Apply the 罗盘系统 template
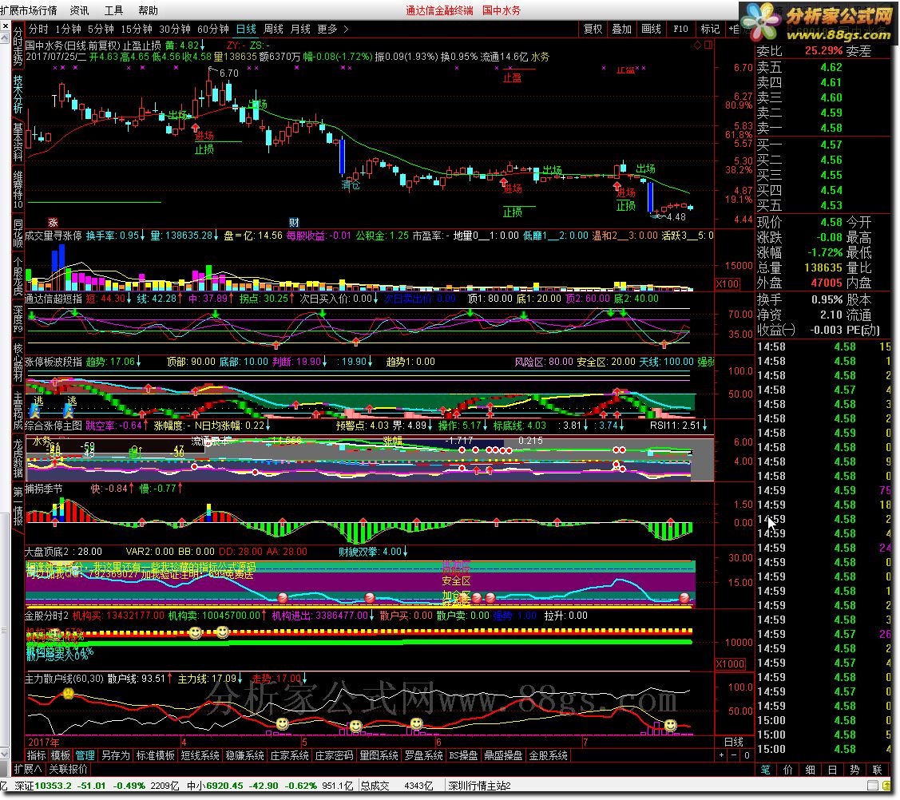The image size is (900, 800). (x=423, y=755)
